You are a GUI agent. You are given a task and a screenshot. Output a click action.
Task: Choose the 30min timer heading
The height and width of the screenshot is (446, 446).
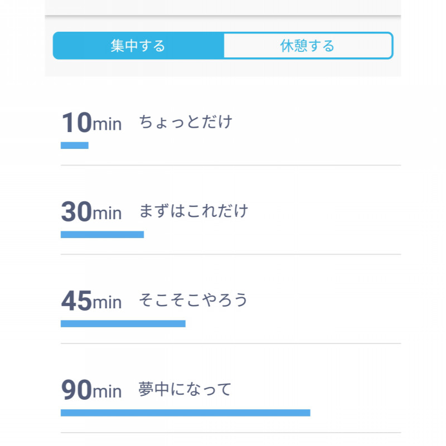91,212
